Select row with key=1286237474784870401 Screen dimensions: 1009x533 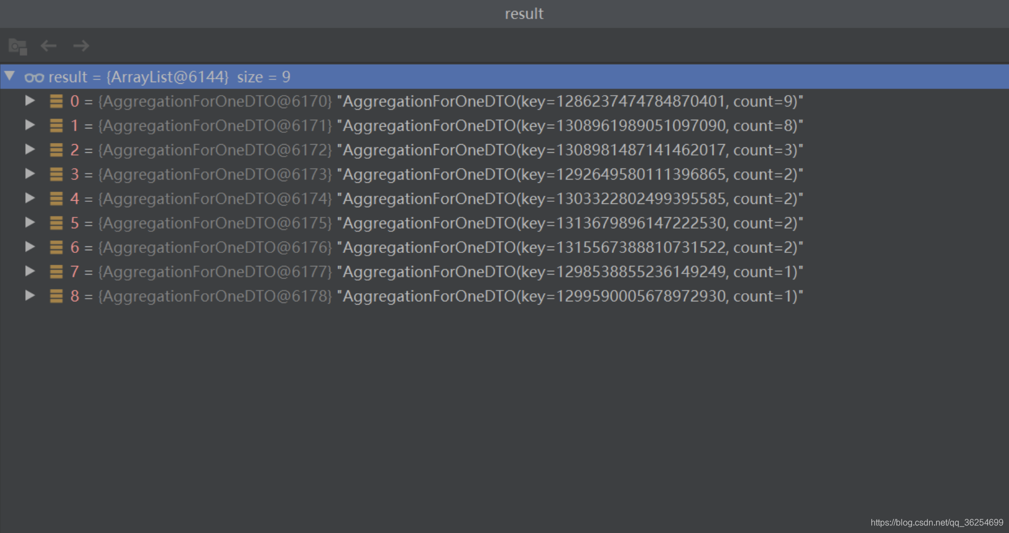(x=504, y=101)
